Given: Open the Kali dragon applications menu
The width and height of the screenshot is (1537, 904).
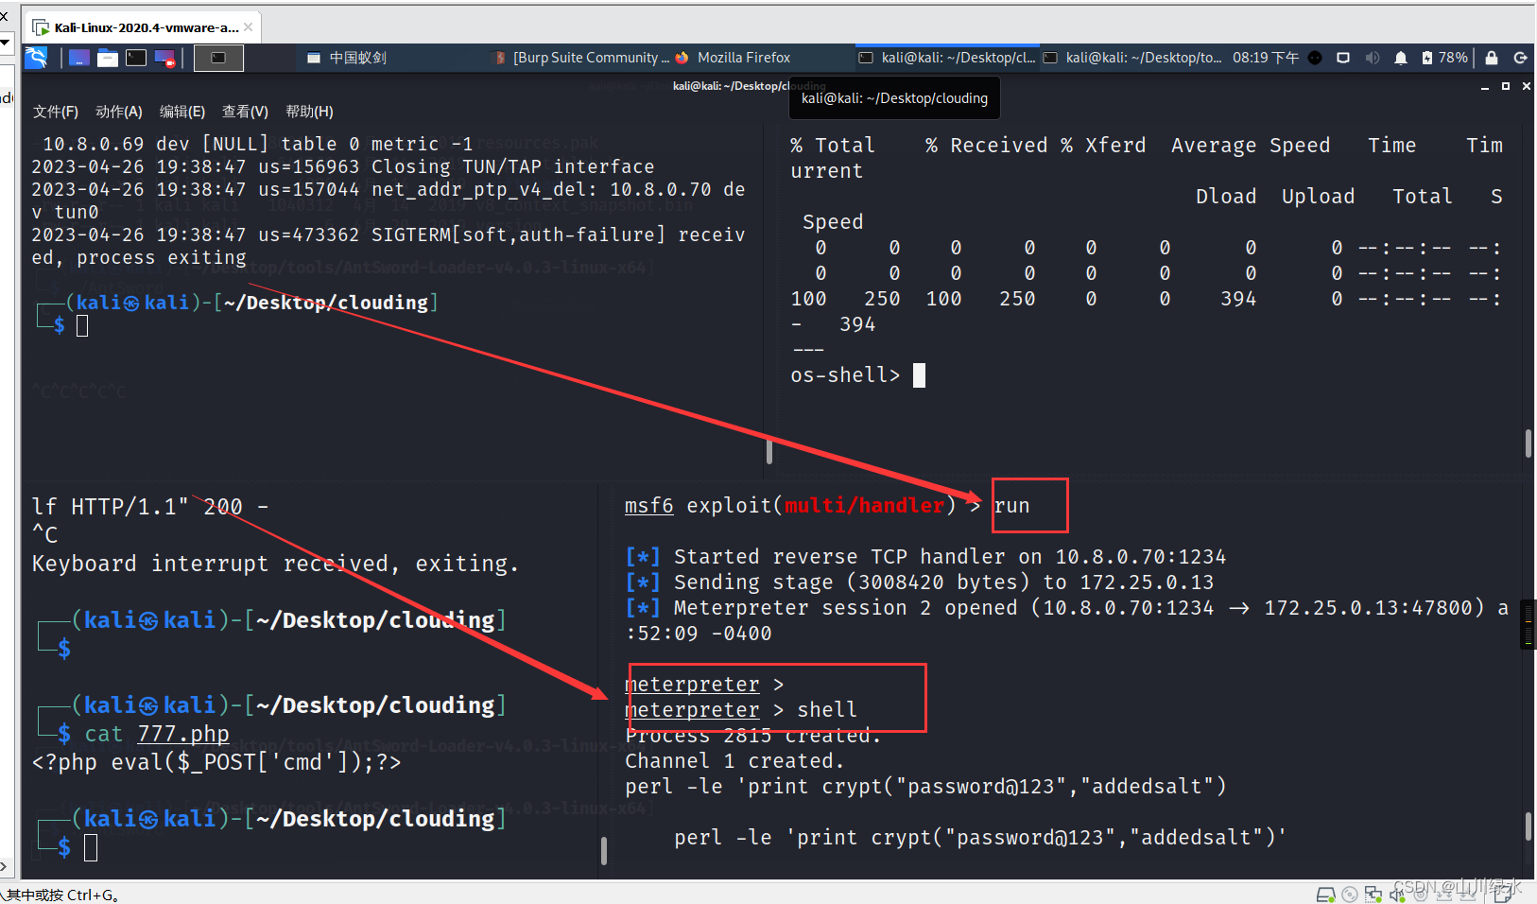Looking at the screenshot, I should [x=36, y=58].
